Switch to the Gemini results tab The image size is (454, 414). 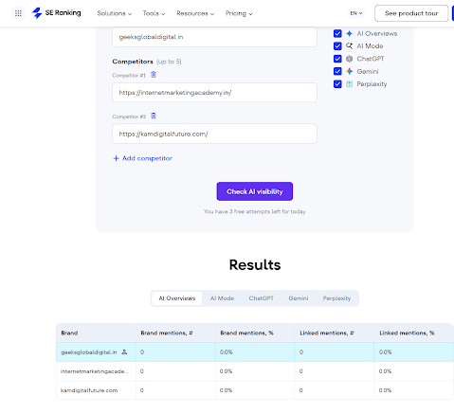pos(299,298)
